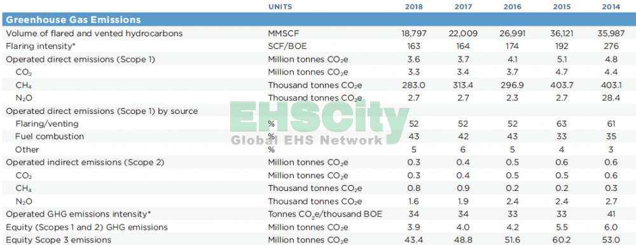Screen dimensions: 636x245
Task: Select the Flaring/venting row label
Action: point(47,123)
